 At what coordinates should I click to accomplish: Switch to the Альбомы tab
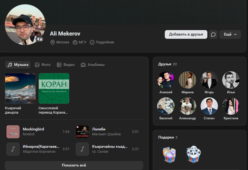(93, 65)
